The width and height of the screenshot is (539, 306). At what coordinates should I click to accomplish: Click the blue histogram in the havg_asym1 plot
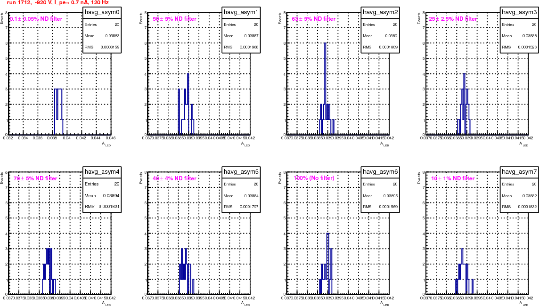(186, 104)
